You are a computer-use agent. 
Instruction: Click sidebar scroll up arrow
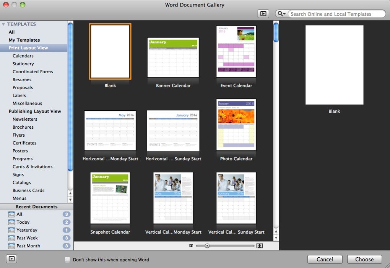coord(70,193)
